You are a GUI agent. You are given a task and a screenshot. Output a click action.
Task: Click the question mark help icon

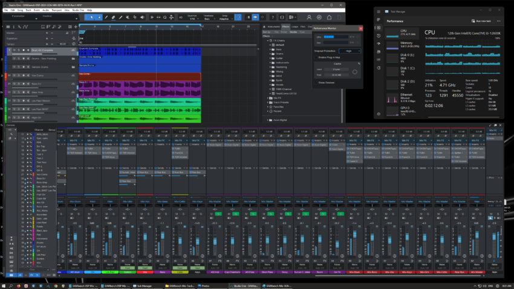(x=273, y=18)
